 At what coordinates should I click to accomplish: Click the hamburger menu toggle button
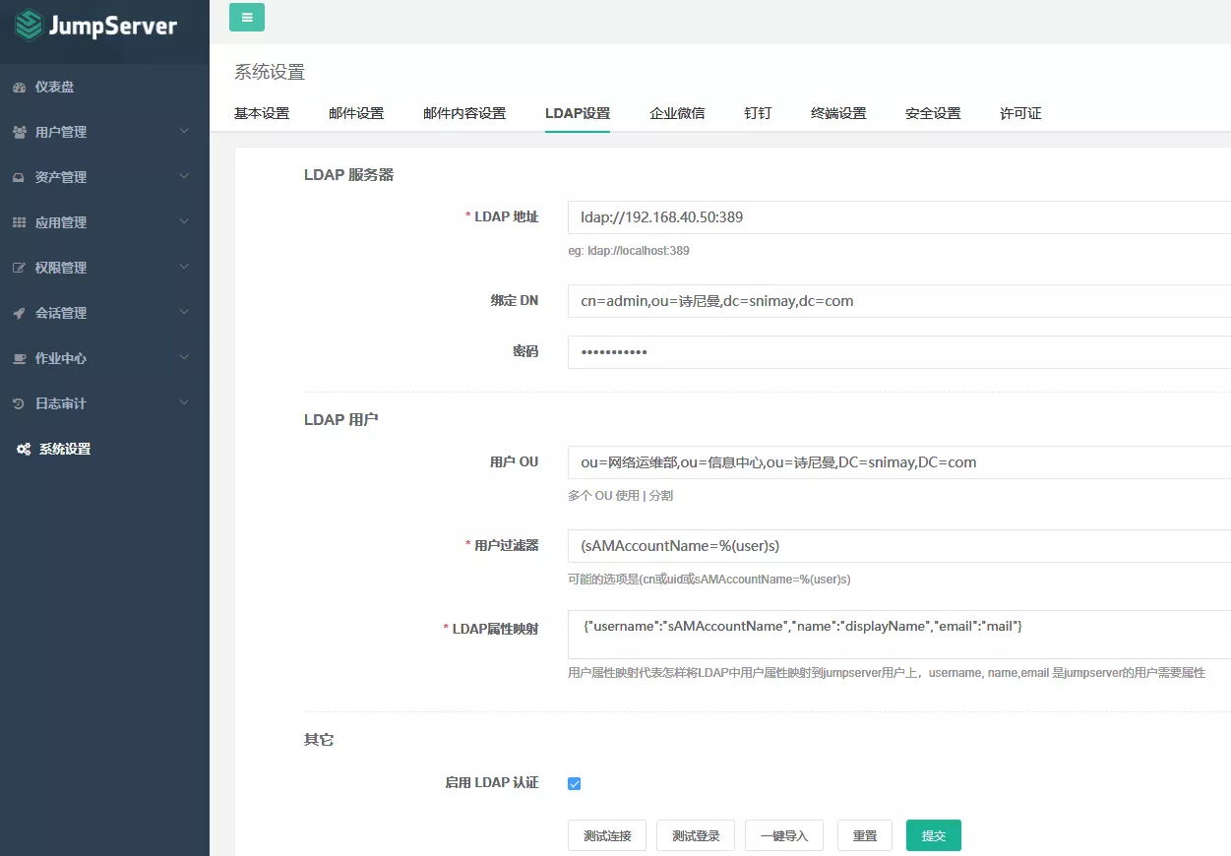coord(247,18)
